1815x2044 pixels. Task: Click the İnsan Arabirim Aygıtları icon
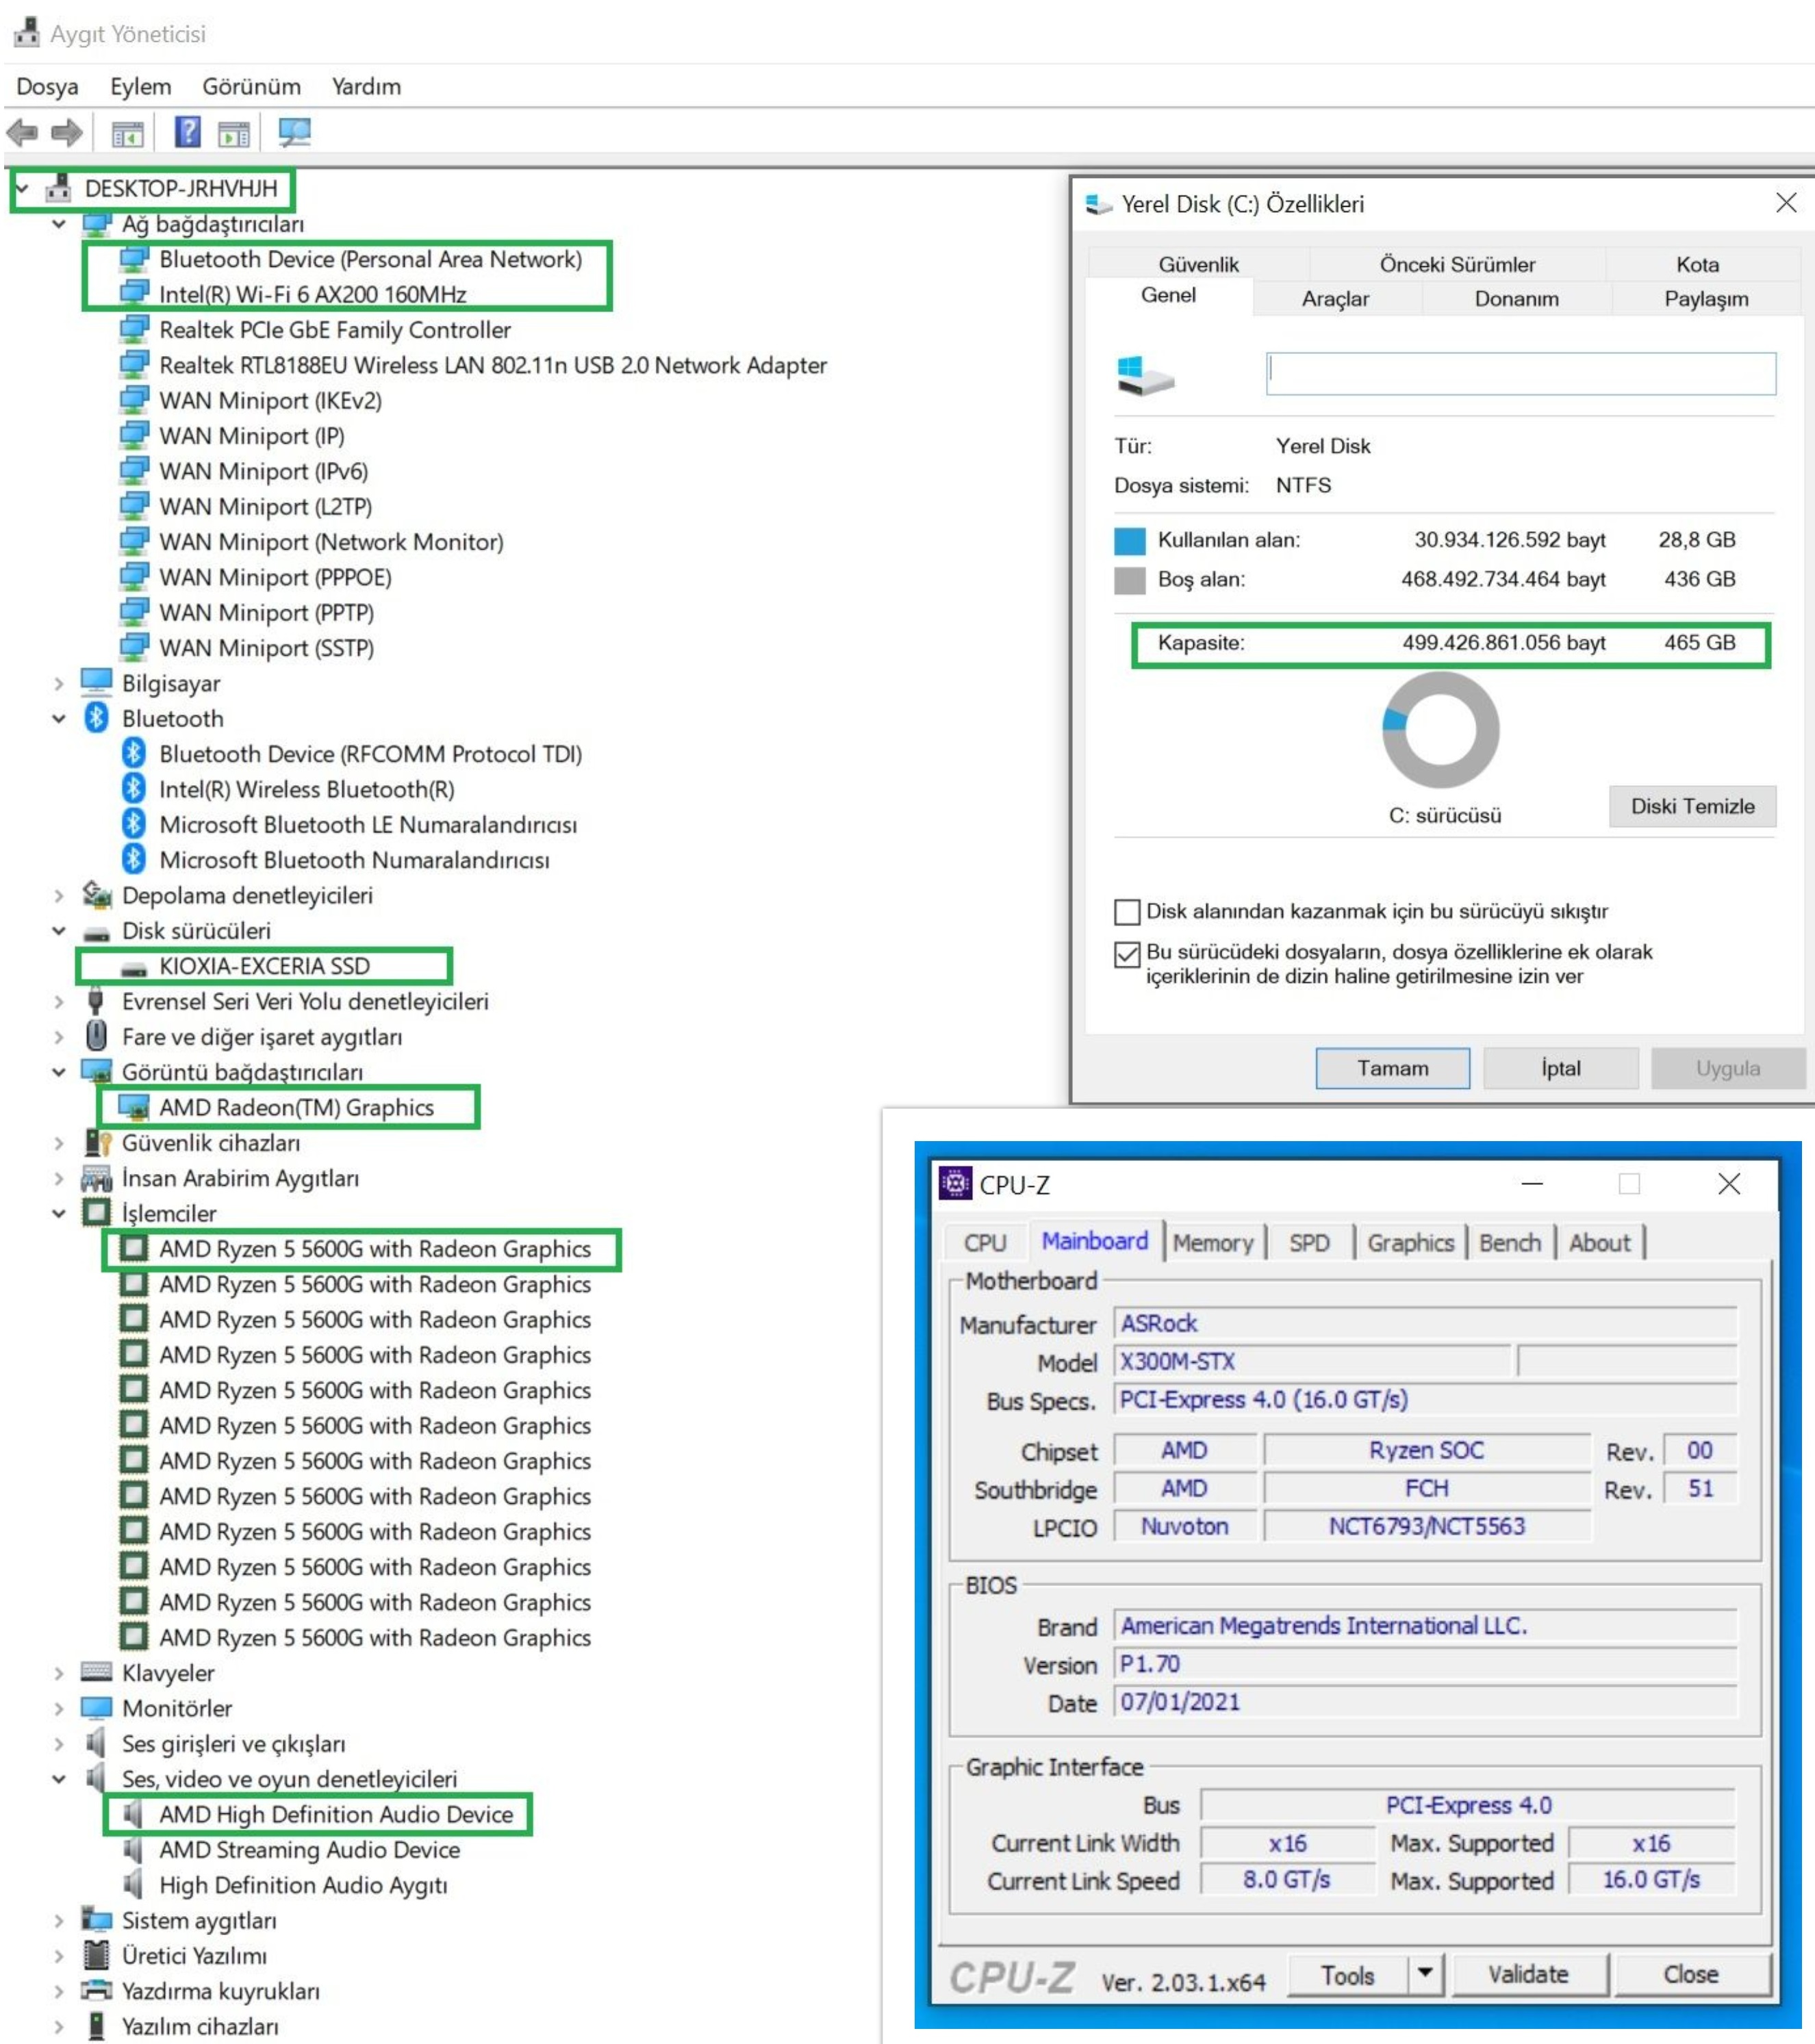pyautogui.click(x=96, y=1178)
